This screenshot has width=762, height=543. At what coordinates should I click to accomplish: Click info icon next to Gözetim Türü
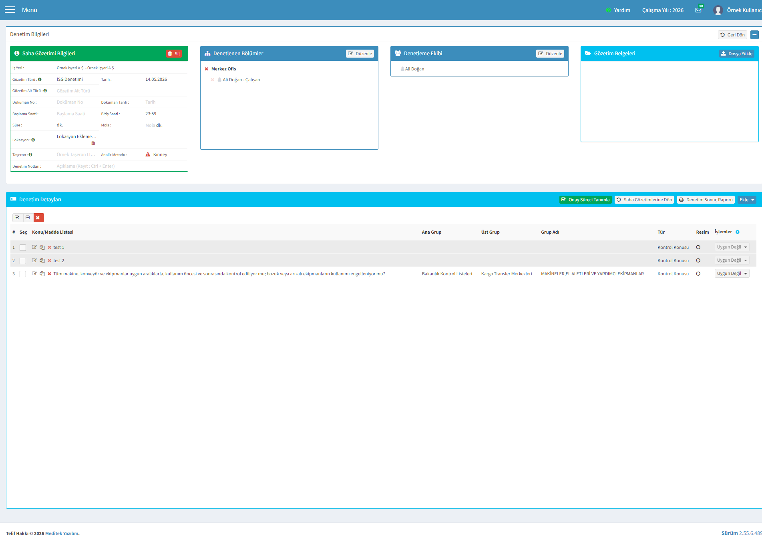(x=40, y=79)
